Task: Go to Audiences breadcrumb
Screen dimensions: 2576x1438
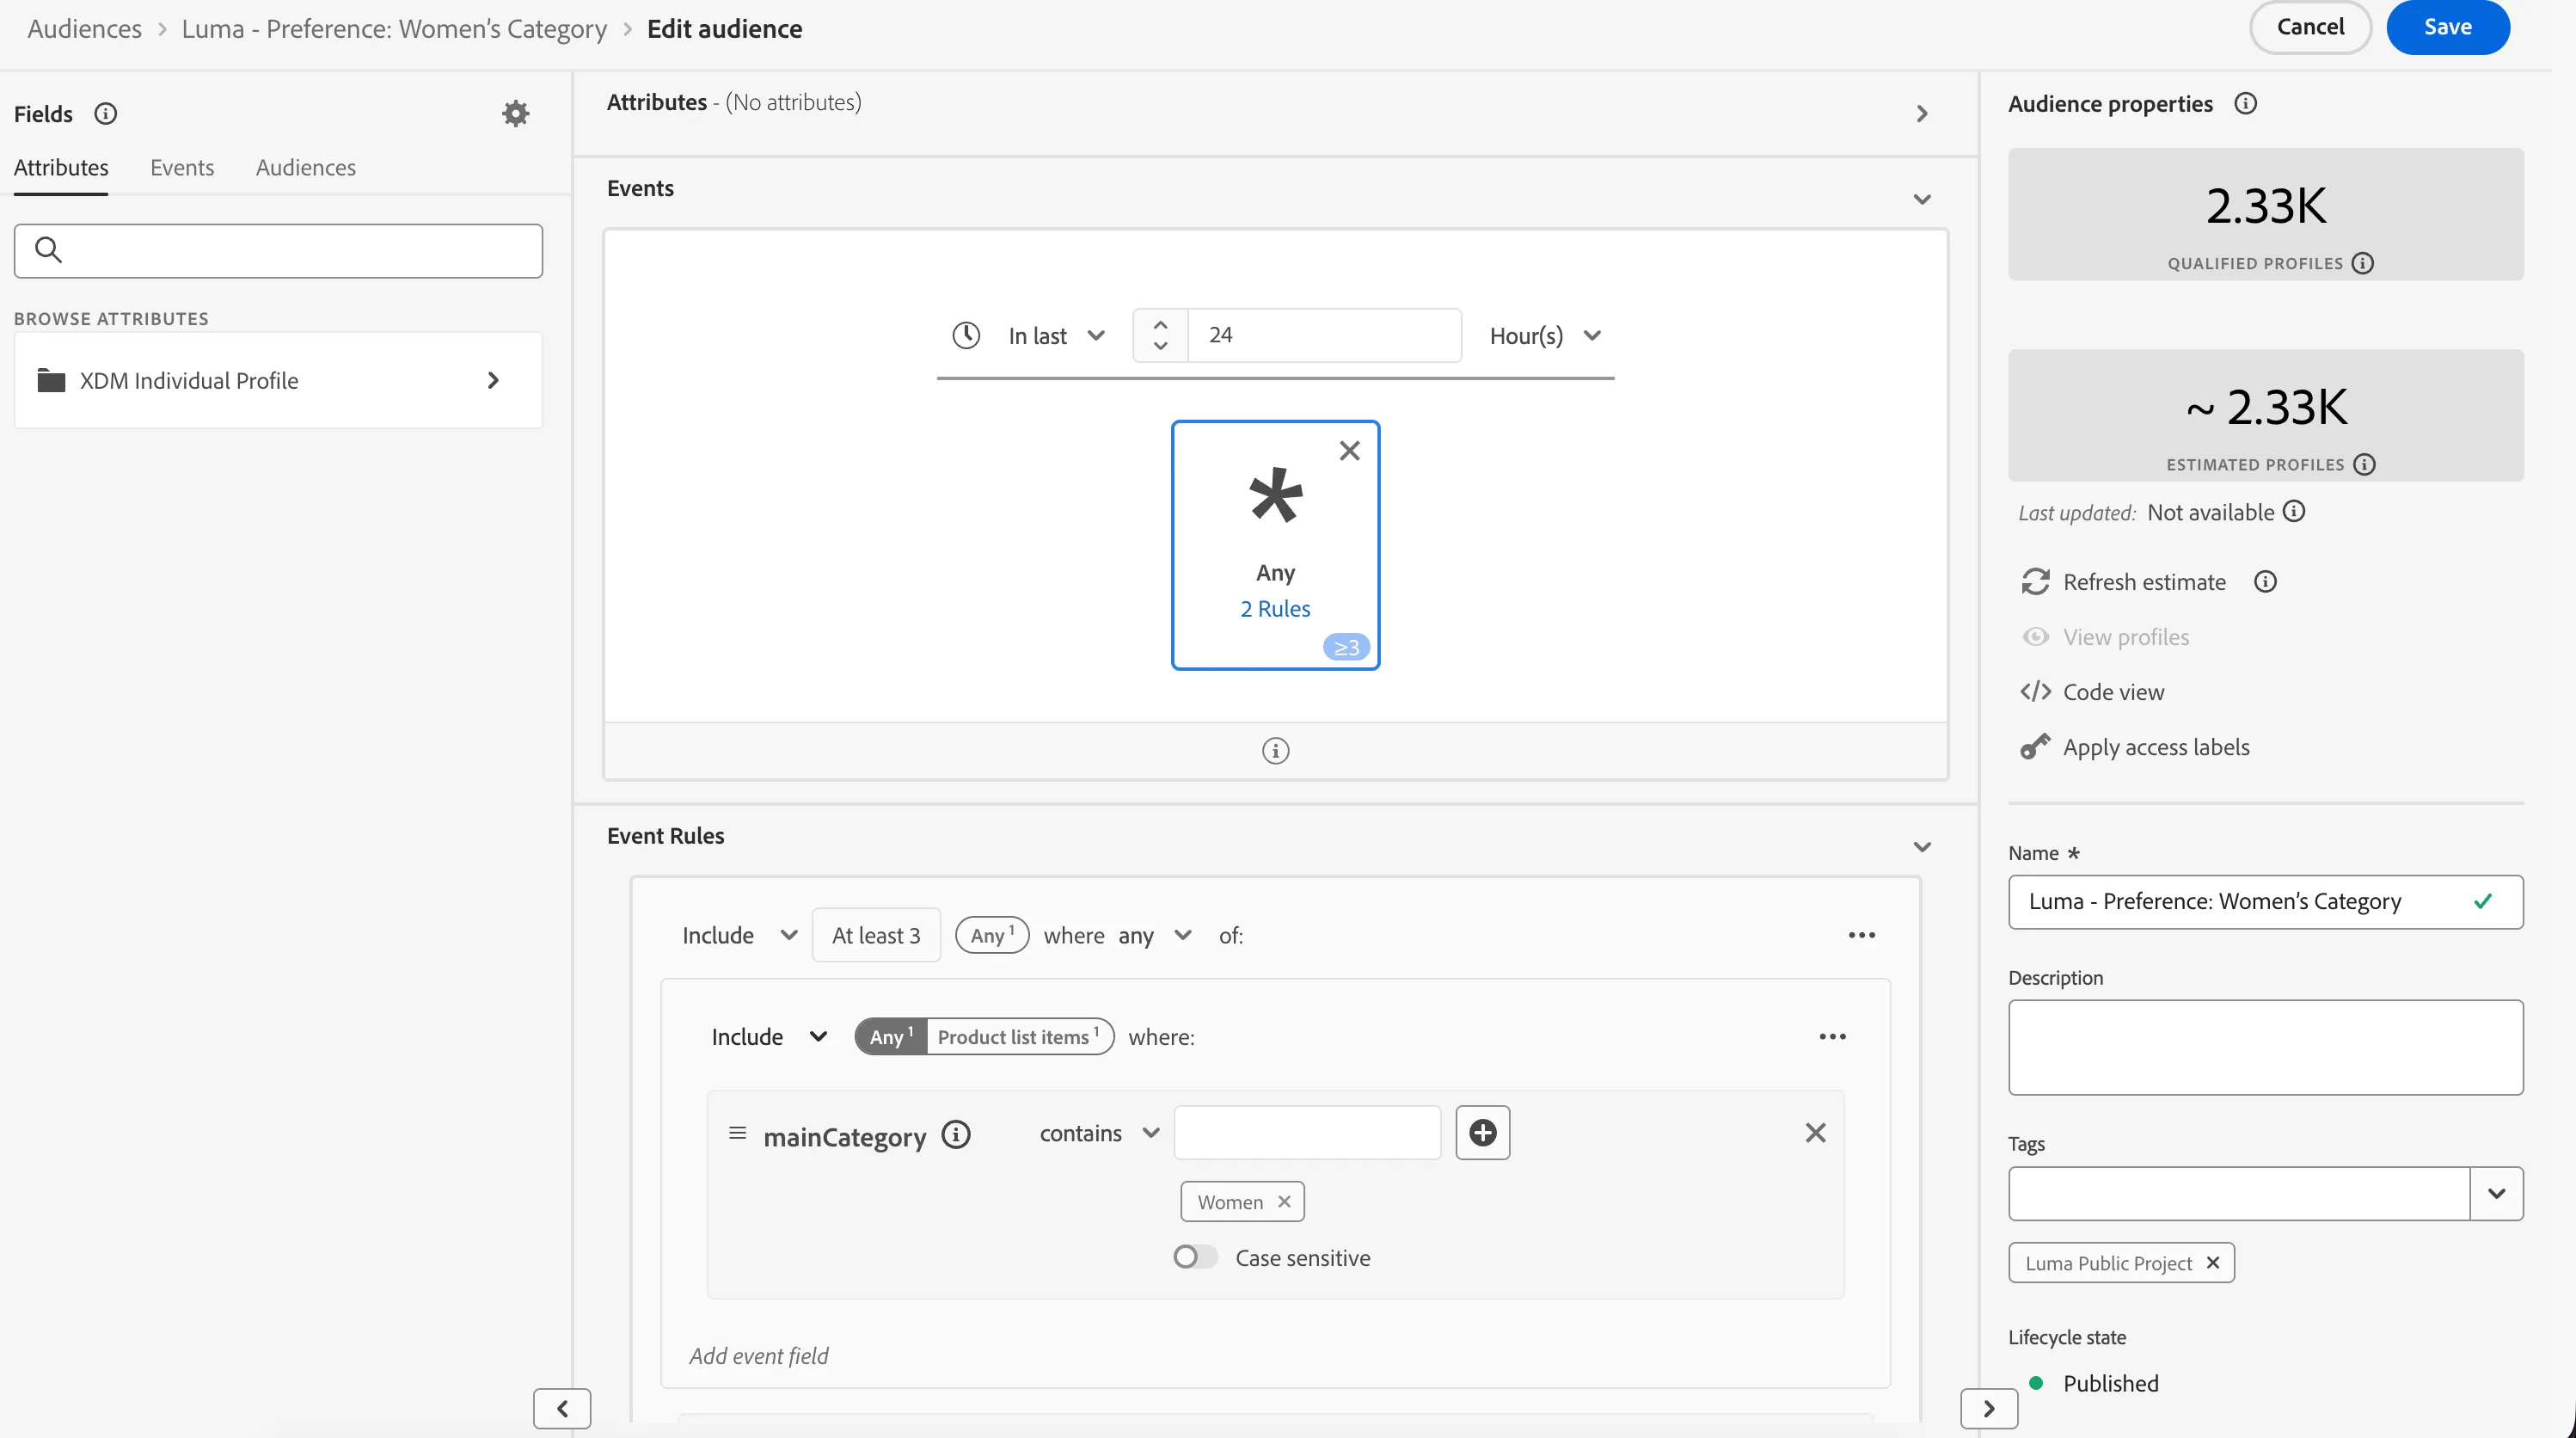Action: pyautogui.click(x=85, y=29)
